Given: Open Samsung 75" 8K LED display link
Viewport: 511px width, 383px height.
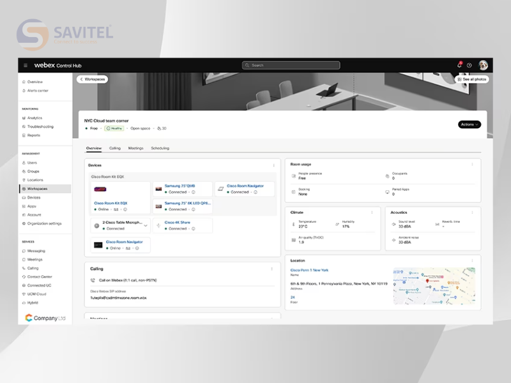Looking at the screenshot, I should point(187,203).
